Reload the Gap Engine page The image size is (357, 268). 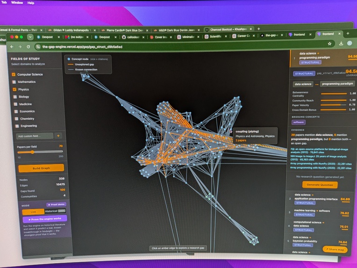click(28, 46)
